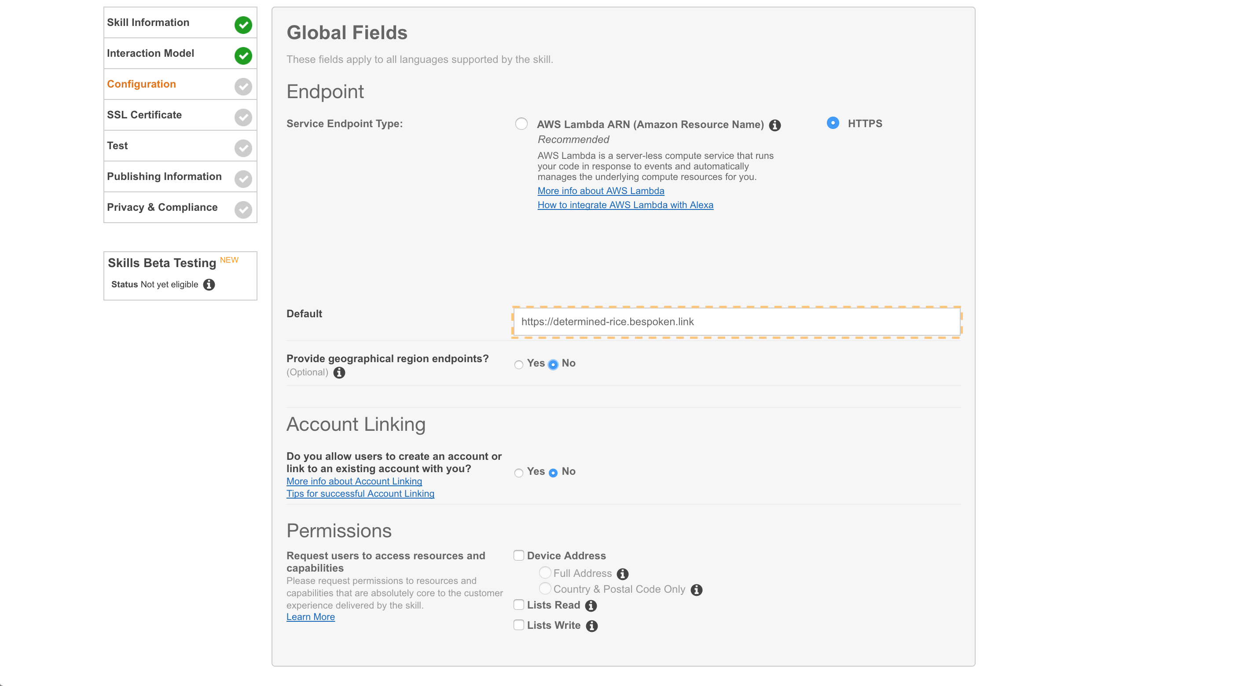The height and width of the screenshot is (686, 1252).
Task: Click the NEW badge beside Skills Beta Testing
Action: tap(229, 260)
